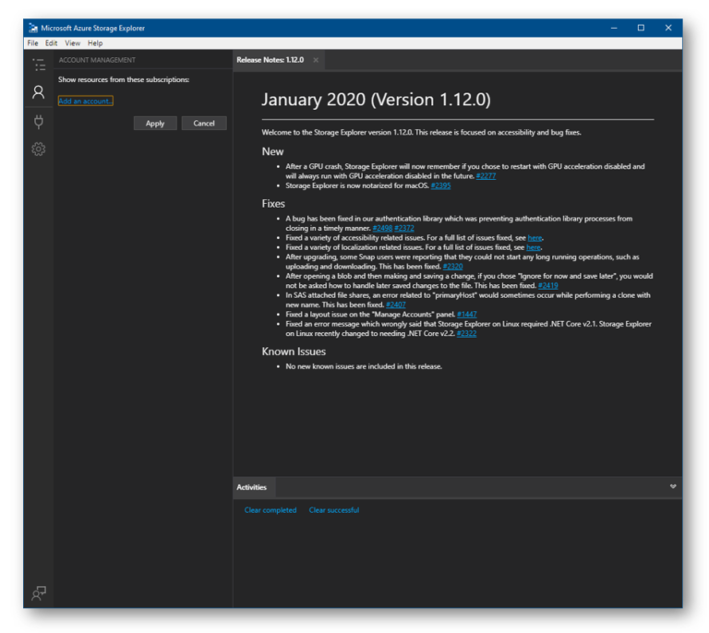The width and height of the screenshot is (709, 633).
Task: Click the Azure Storage Explorer app icon
Action: [x=33, y=28]
